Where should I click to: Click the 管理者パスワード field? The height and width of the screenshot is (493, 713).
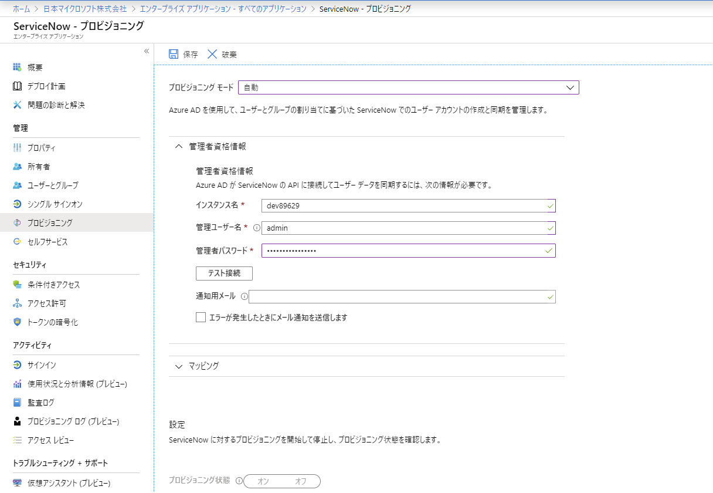click(x=409, y=251)
